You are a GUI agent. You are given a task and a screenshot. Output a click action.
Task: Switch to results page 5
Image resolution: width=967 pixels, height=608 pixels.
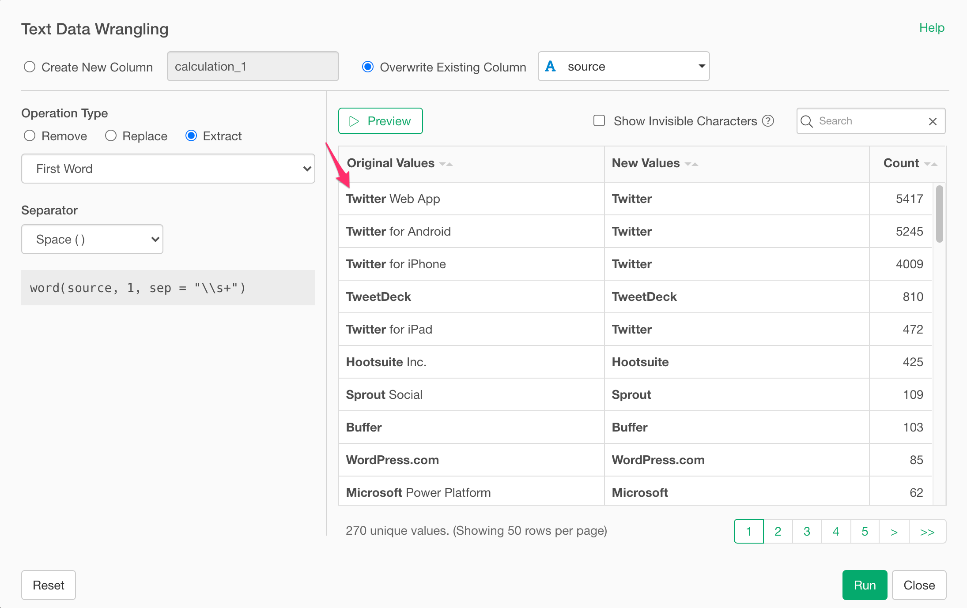(865, 532)
